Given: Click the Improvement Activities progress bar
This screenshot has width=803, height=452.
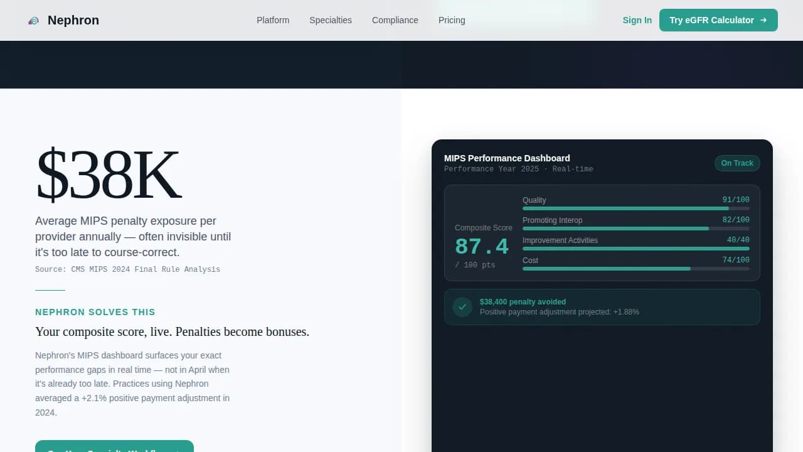Looking at the screenshot, I should (x=636, y=249).
